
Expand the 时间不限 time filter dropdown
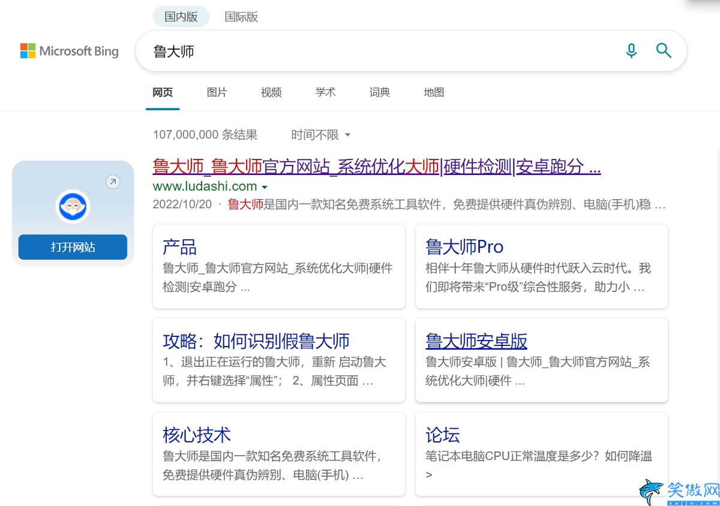pos(321,135)
